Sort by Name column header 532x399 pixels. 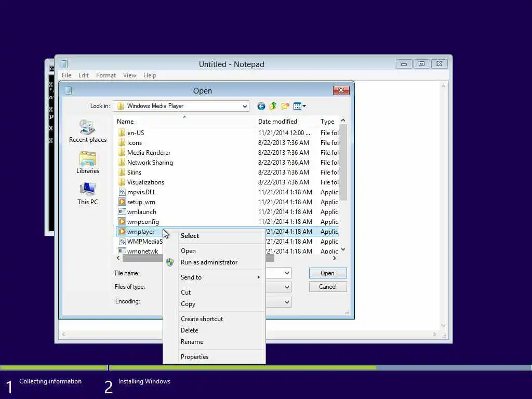pyautogui.click(x=185, y=122)
